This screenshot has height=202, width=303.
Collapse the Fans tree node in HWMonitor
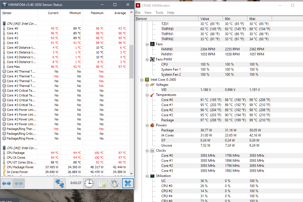[x=147, y=44]
